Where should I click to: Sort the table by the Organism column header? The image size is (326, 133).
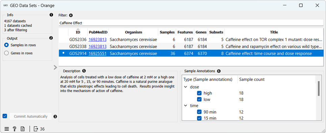click(133, 32)
